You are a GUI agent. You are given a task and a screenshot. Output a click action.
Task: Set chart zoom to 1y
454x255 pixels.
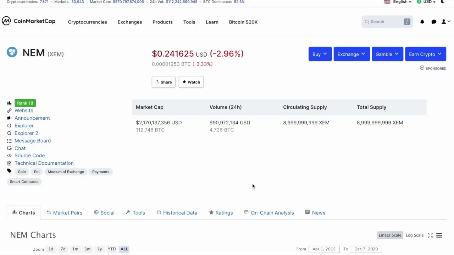click(x=100, y=249)
